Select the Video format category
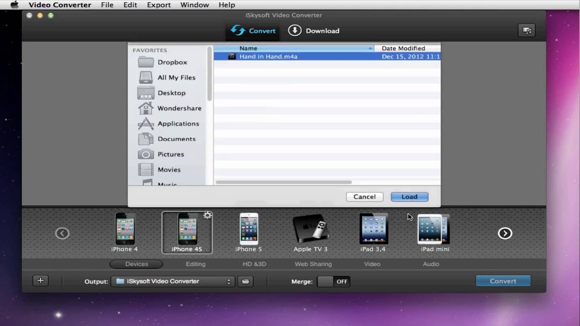Viewport: 580px width, 326px height. pyautogui.click(x=372, y=264)
